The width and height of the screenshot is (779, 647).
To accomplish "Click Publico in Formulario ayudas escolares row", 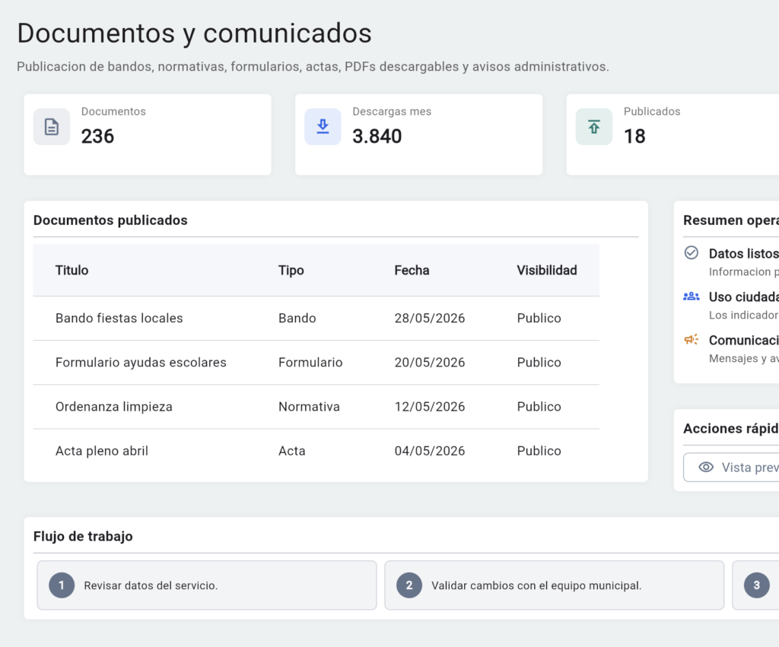I will coord(539,363).
